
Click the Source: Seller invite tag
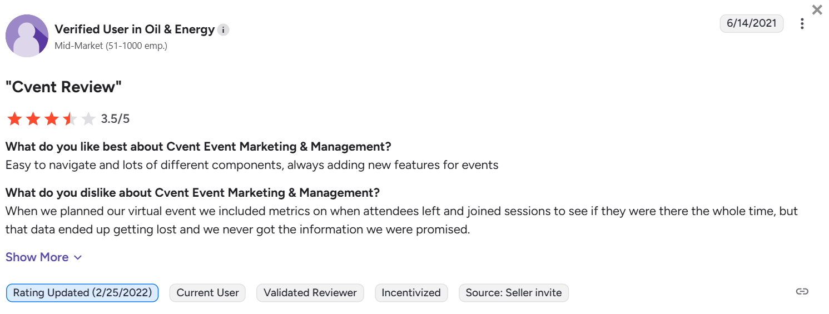click(513, 293)
